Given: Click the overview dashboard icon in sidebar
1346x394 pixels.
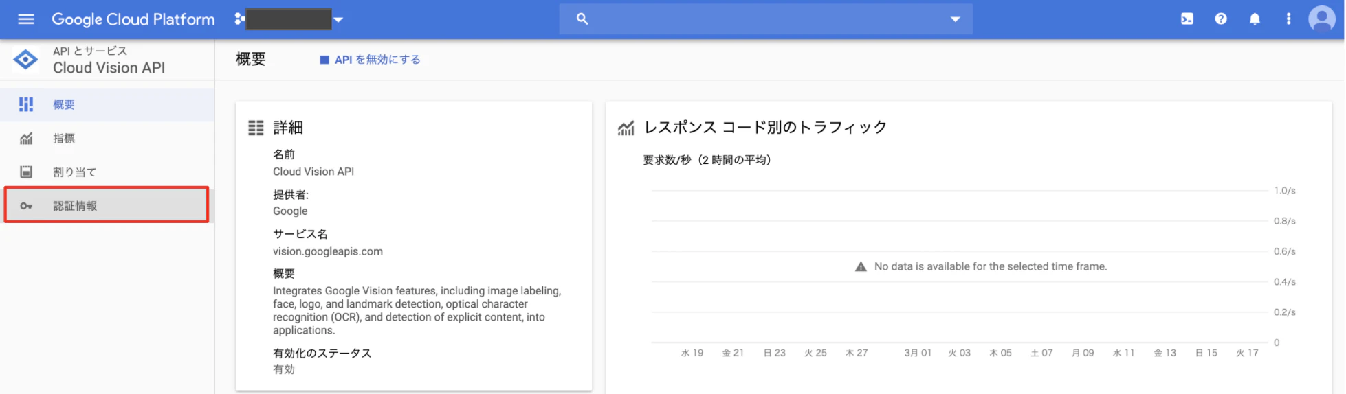Looking at the screenshot, I should pyautogui.click(x=26, y=104).
